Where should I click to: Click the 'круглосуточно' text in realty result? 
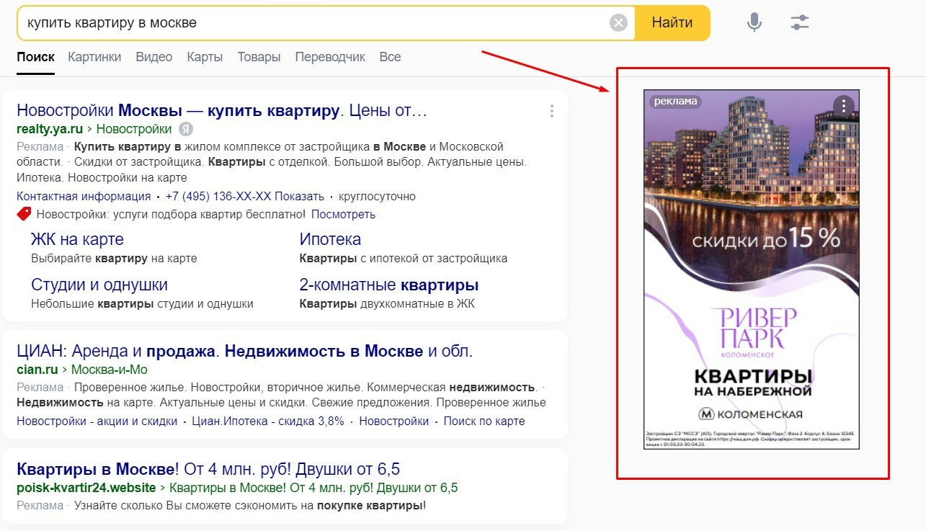point(375,196)
